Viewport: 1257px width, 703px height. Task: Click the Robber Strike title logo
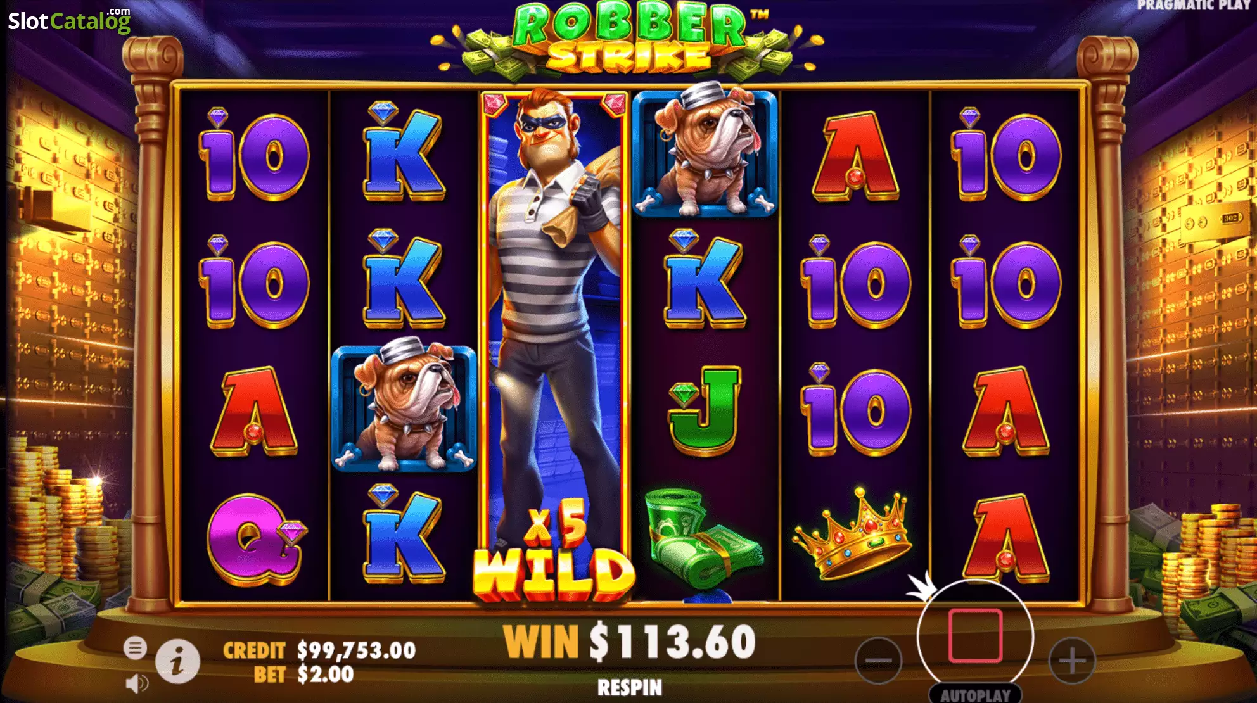627,39
